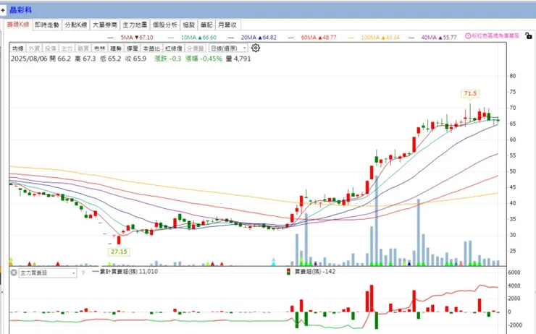Screen dimensions: 536x334
Task: Click the 2025/08/06 date readout
Action: tap(30, 59)
